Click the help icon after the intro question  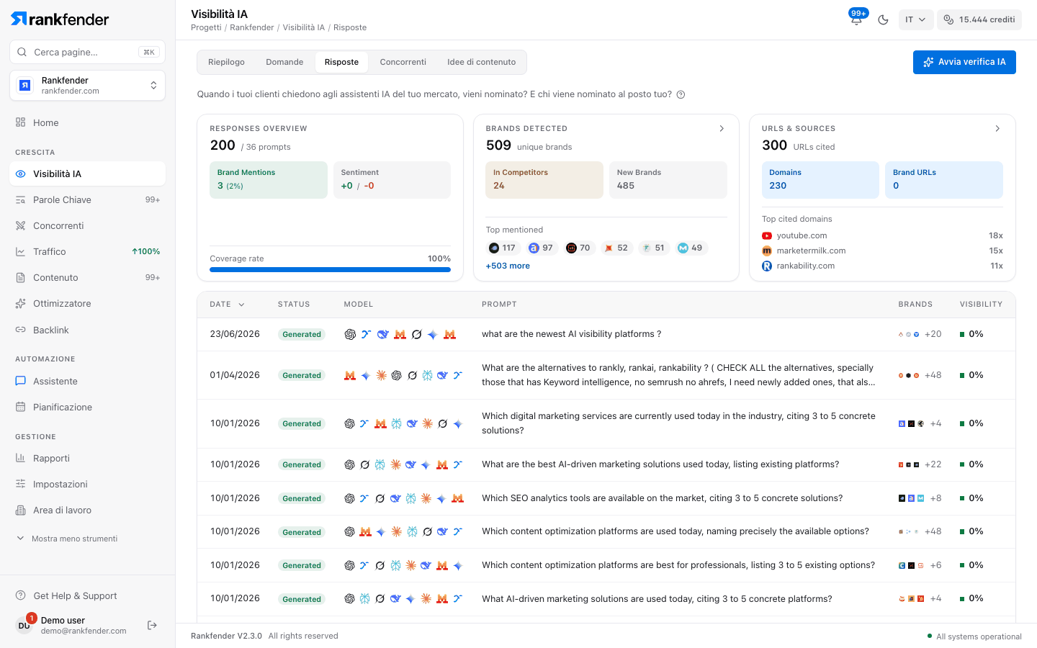(x=681, y=94)
